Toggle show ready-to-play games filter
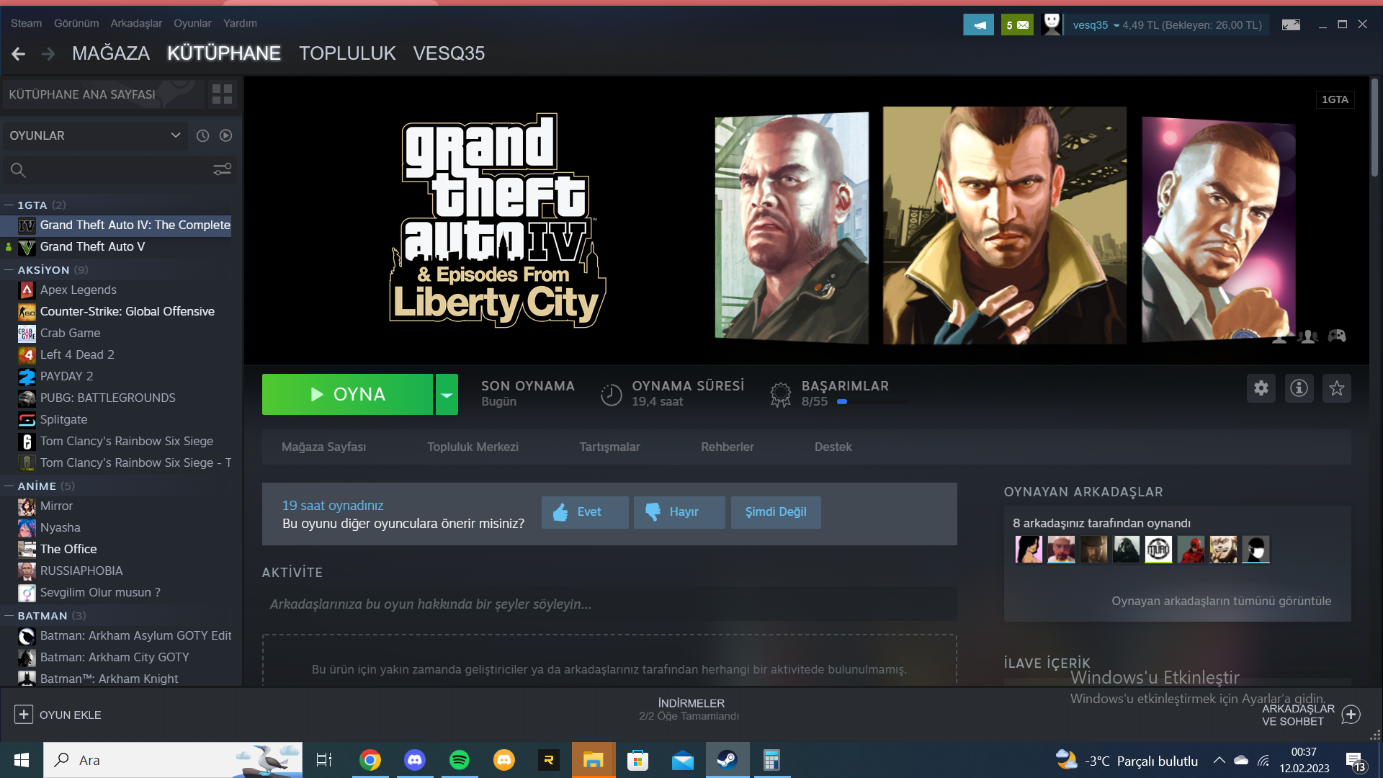Screen dimensions: 1383x778 [226, 135]
